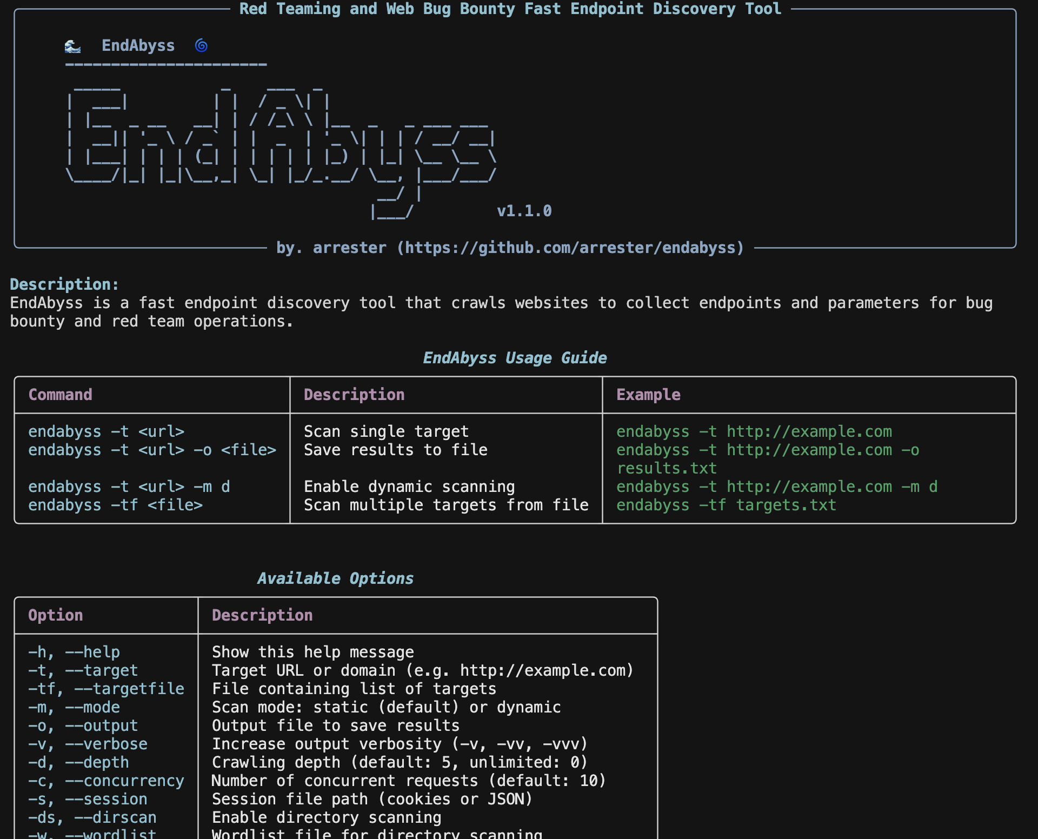Click the 'Description:' label
The image size is (1038, 839).
coord(64,284)
